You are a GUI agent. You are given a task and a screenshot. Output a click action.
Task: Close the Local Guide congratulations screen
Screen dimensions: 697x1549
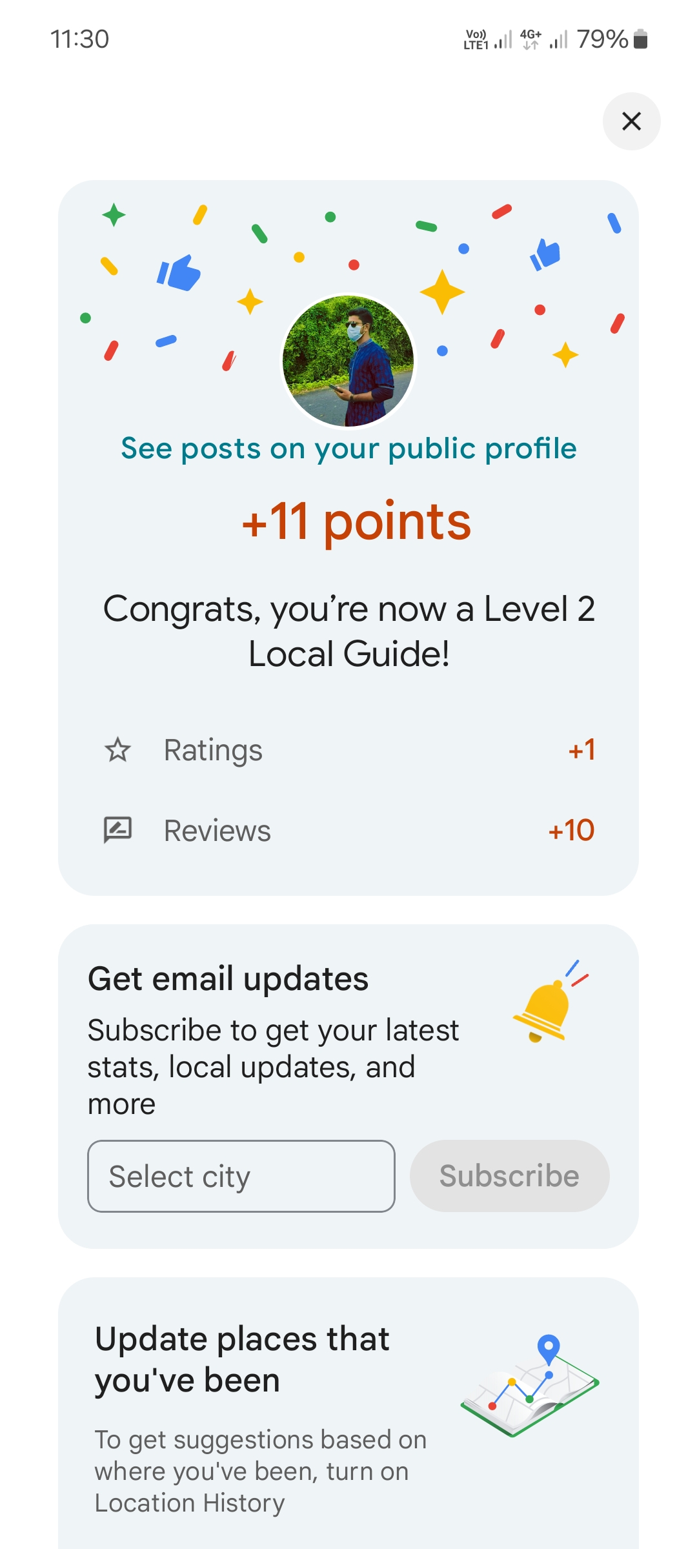click(631, 121)
